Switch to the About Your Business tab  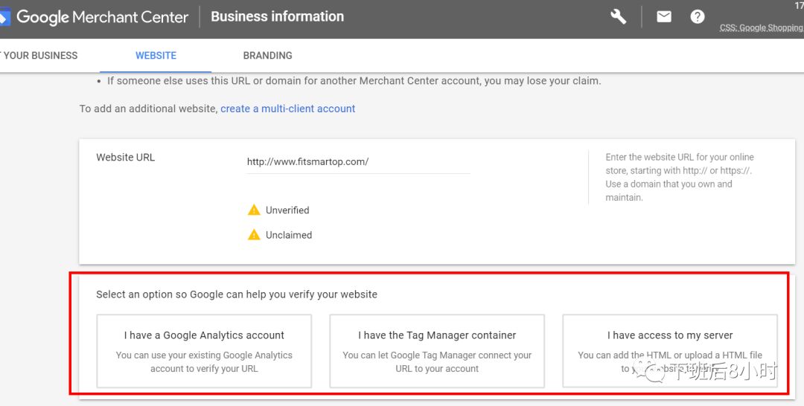pyautogui.click(x=39, y=55)
